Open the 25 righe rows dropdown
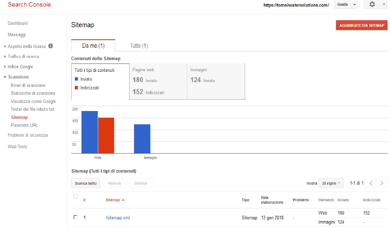 click(x=331, y=183)
